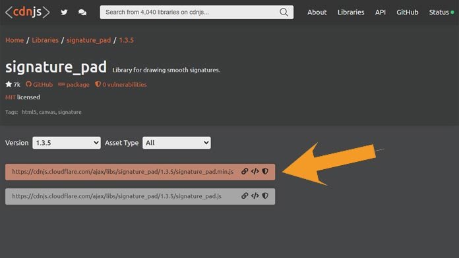Copy script tag icon for signature_pad.min.js
The height and width of the screenshot is (258, 459).
(x=255, y=172)
